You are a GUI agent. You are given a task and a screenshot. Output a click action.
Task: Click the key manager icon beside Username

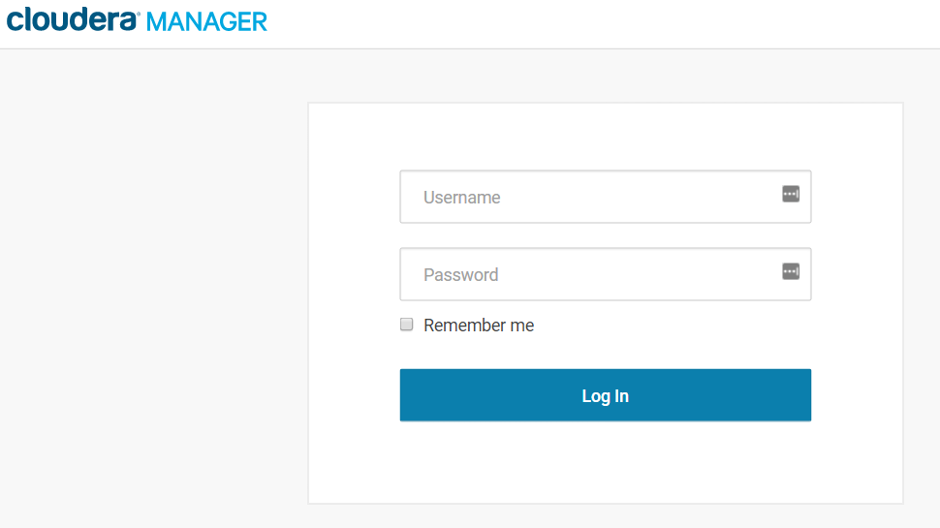pos(791,194)
